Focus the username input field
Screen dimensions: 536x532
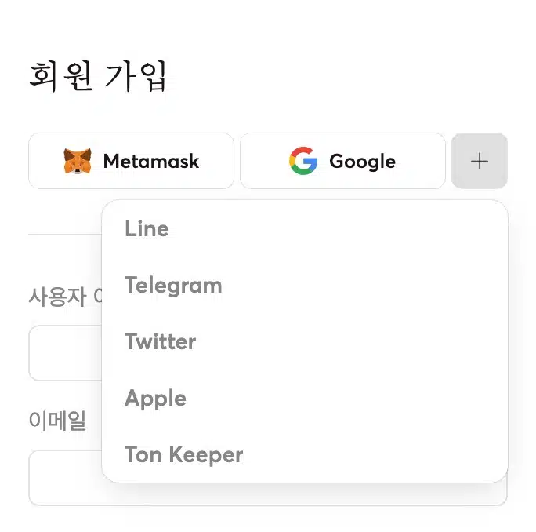65,353
